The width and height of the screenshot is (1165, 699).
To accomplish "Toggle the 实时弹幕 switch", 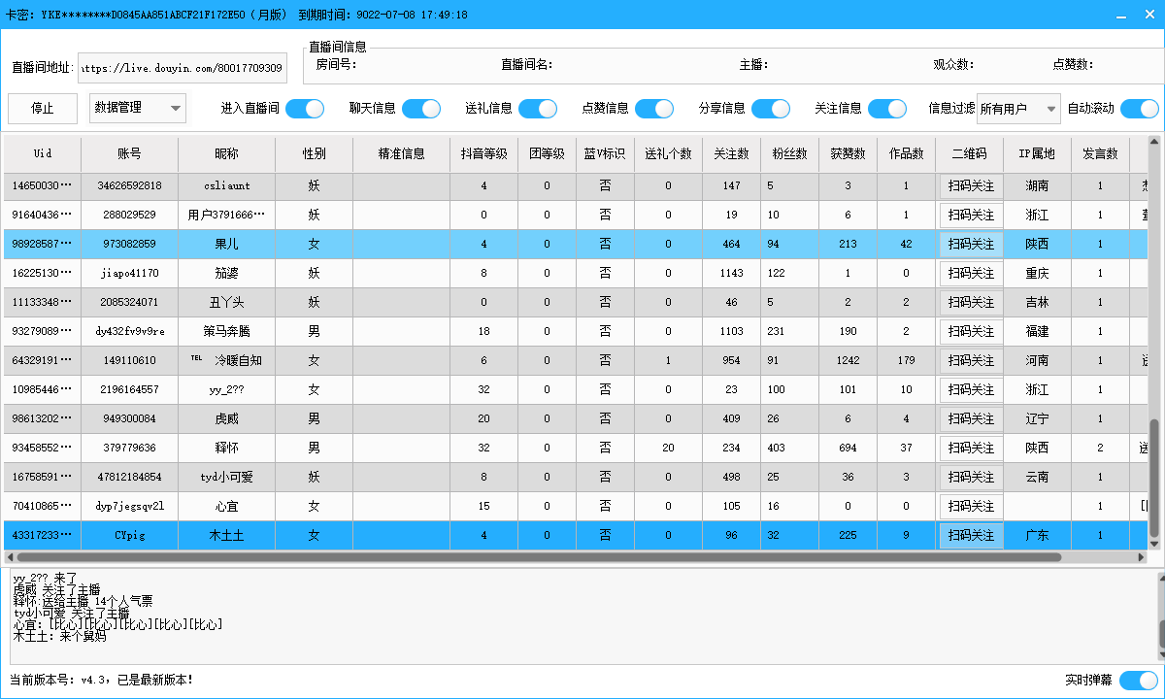I will point(1138,681).
